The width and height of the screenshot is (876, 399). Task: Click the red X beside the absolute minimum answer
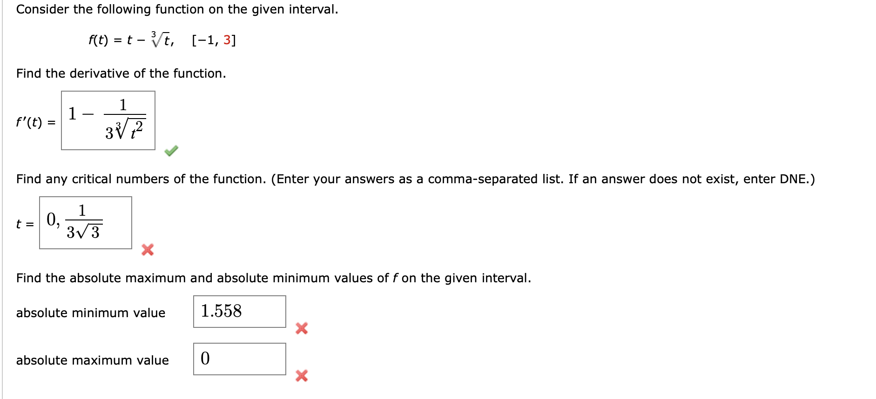point(301,328)
